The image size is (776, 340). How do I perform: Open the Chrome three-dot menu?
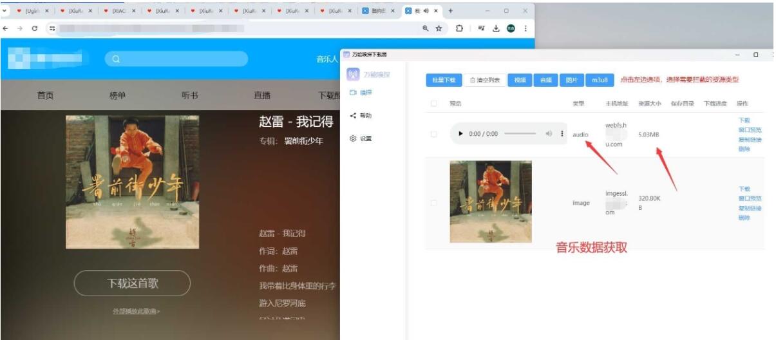[525, 28]
